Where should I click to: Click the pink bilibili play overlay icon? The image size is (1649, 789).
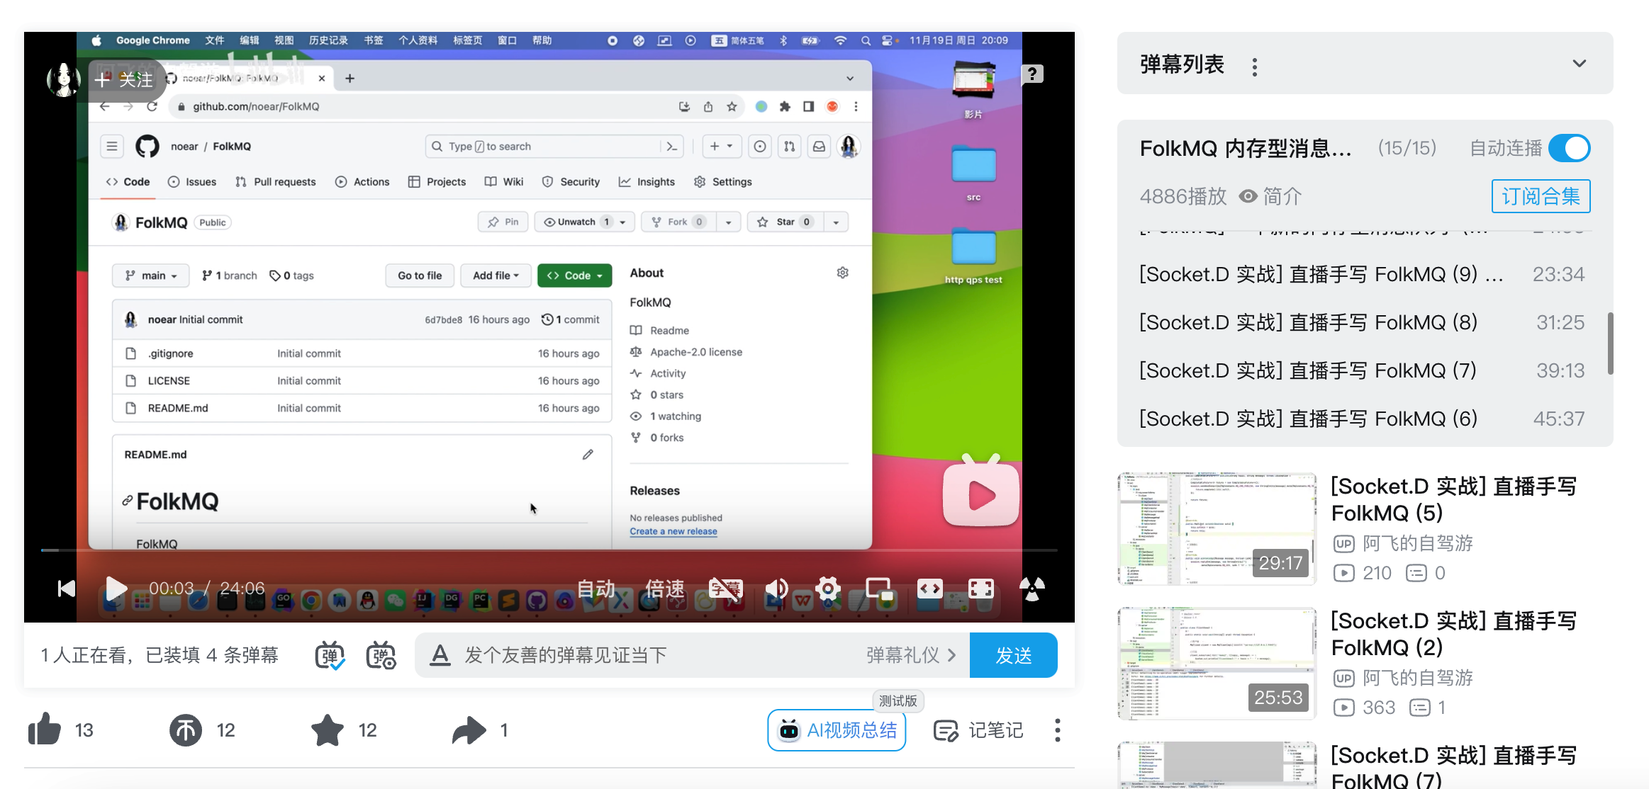[x=981, y=493]
